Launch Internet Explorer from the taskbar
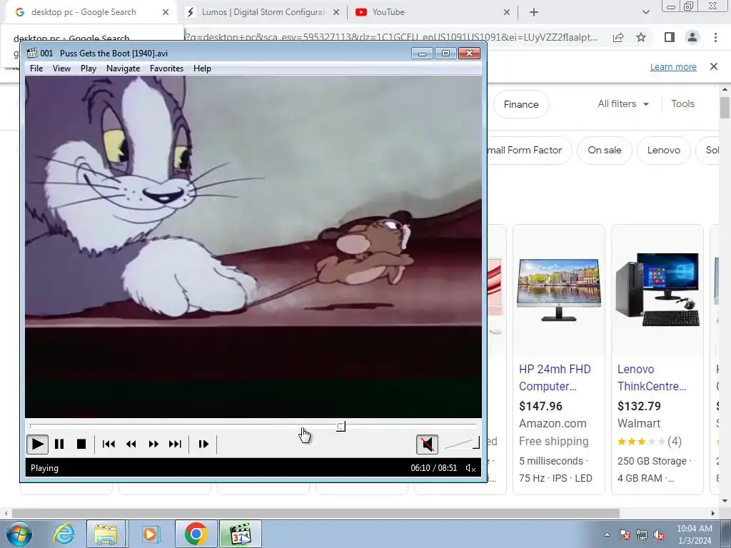Screen dimensions: 731x548 point(64,534)
